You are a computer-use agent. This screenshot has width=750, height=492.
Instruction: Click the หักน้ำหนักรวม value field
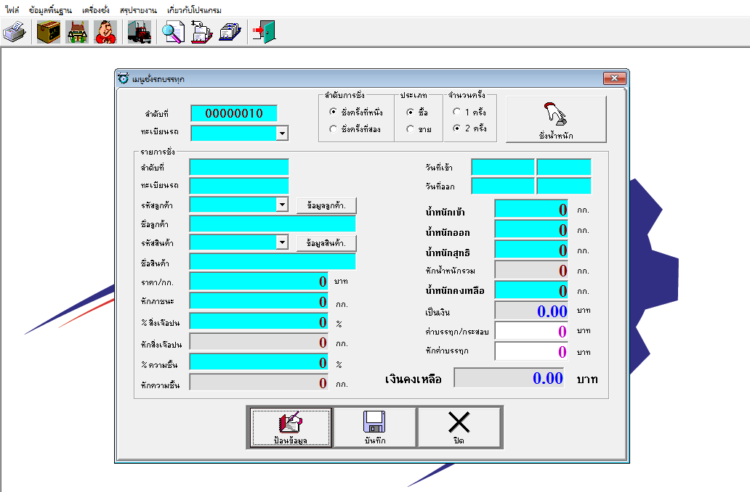(531, 270)
